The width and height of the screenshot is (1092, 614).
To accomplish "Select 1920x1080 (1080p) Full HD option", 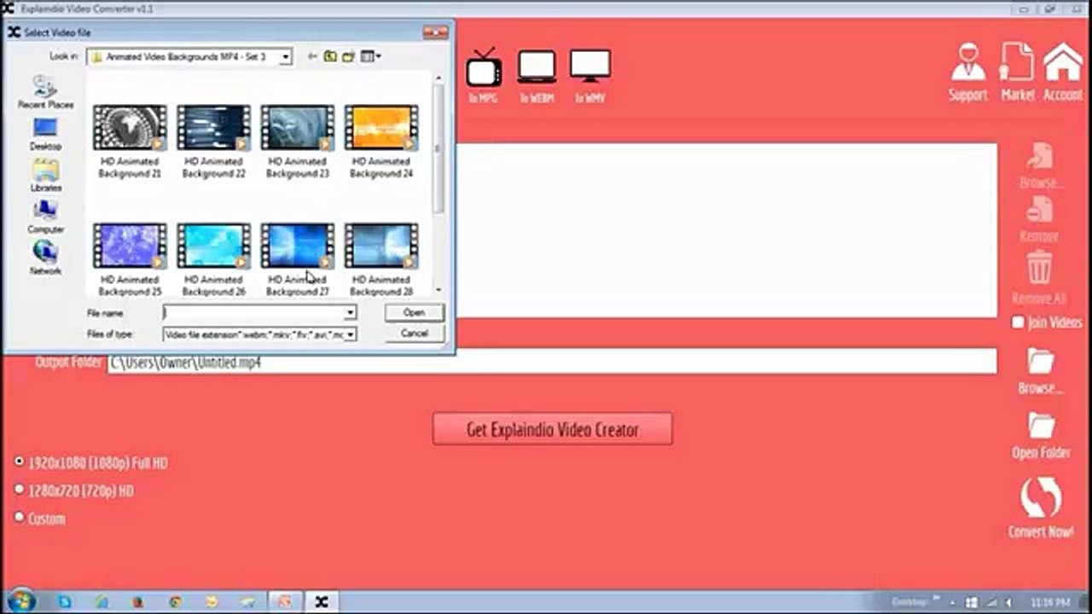I will pyautogui.click(x=20, y=462).
